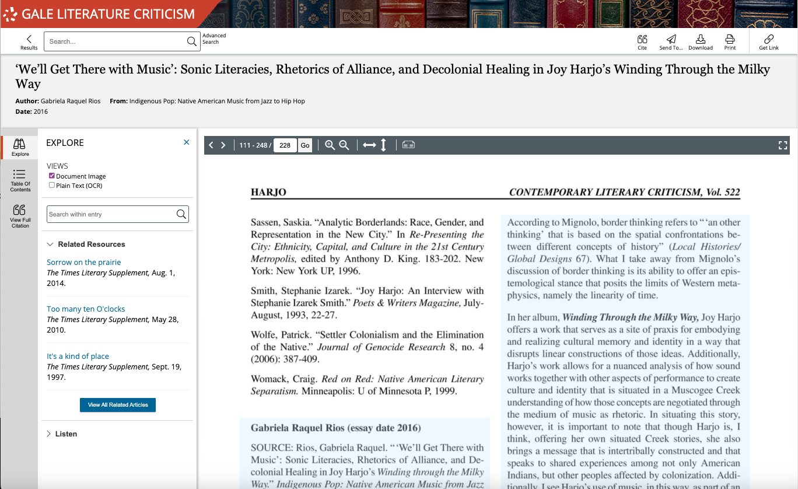Go to next page in viewer
The height and width of the screenshot is (489, 798).
pyautogui.click(x=223, y=145)
